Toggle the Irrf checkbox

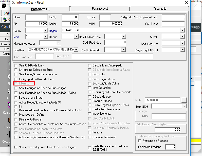pyautogui.click(x=16, y=107)
